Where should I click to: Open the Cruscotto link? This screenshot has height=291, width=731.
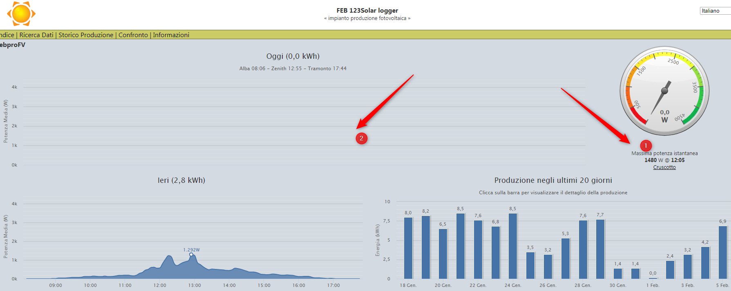(664, 167)
